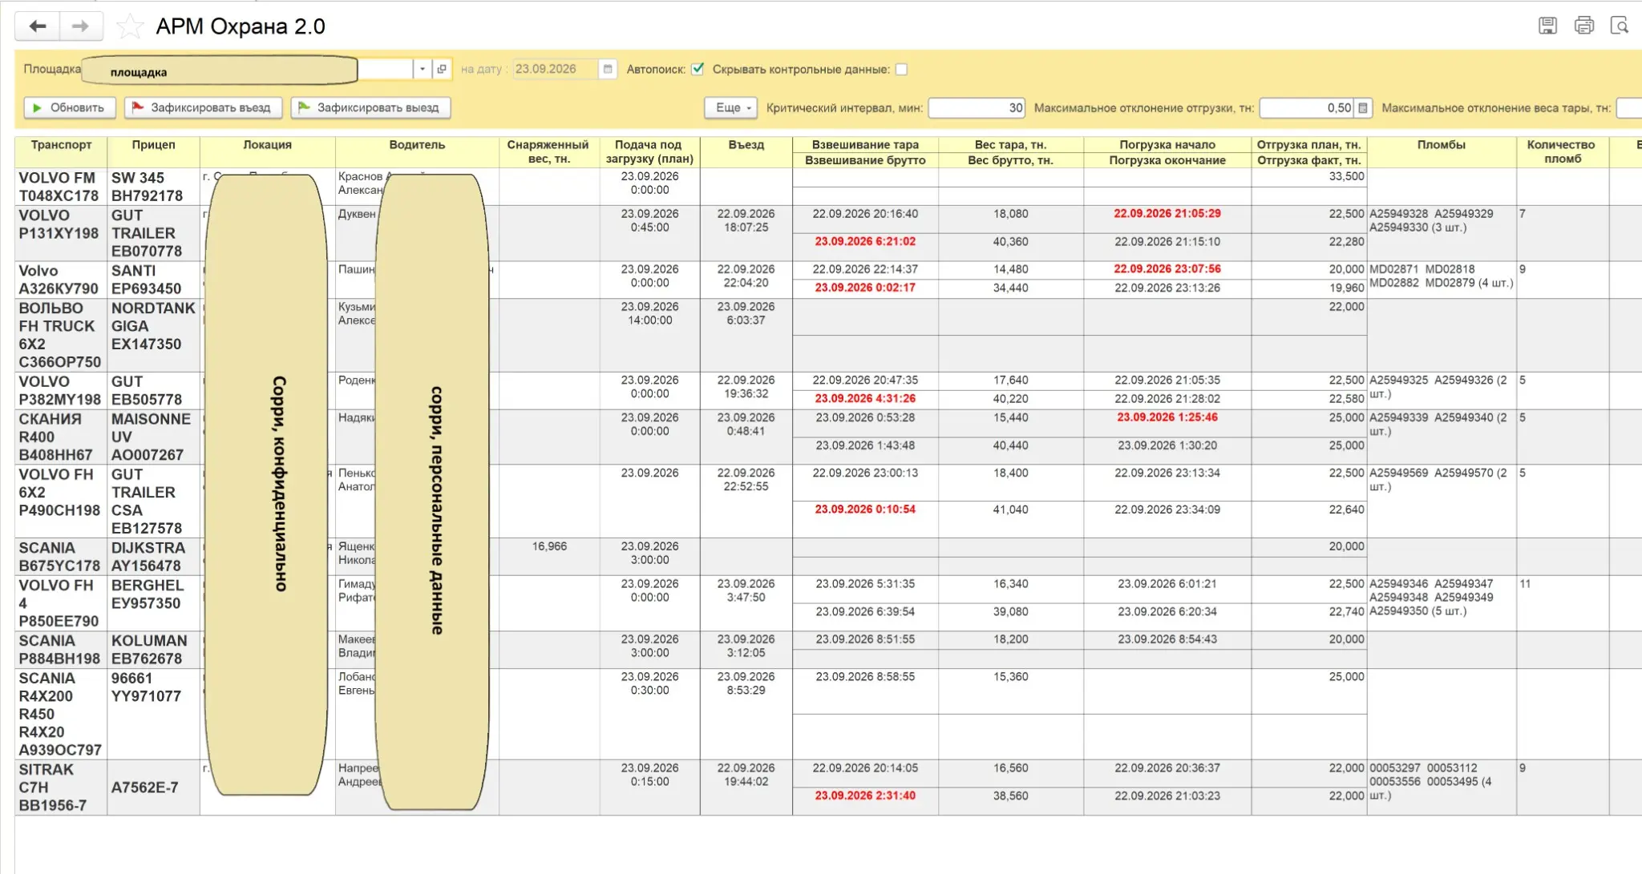Toggle the Автопоиск checkbox
The width and height of the screenshot is (1642, 874).
point(698,69)
